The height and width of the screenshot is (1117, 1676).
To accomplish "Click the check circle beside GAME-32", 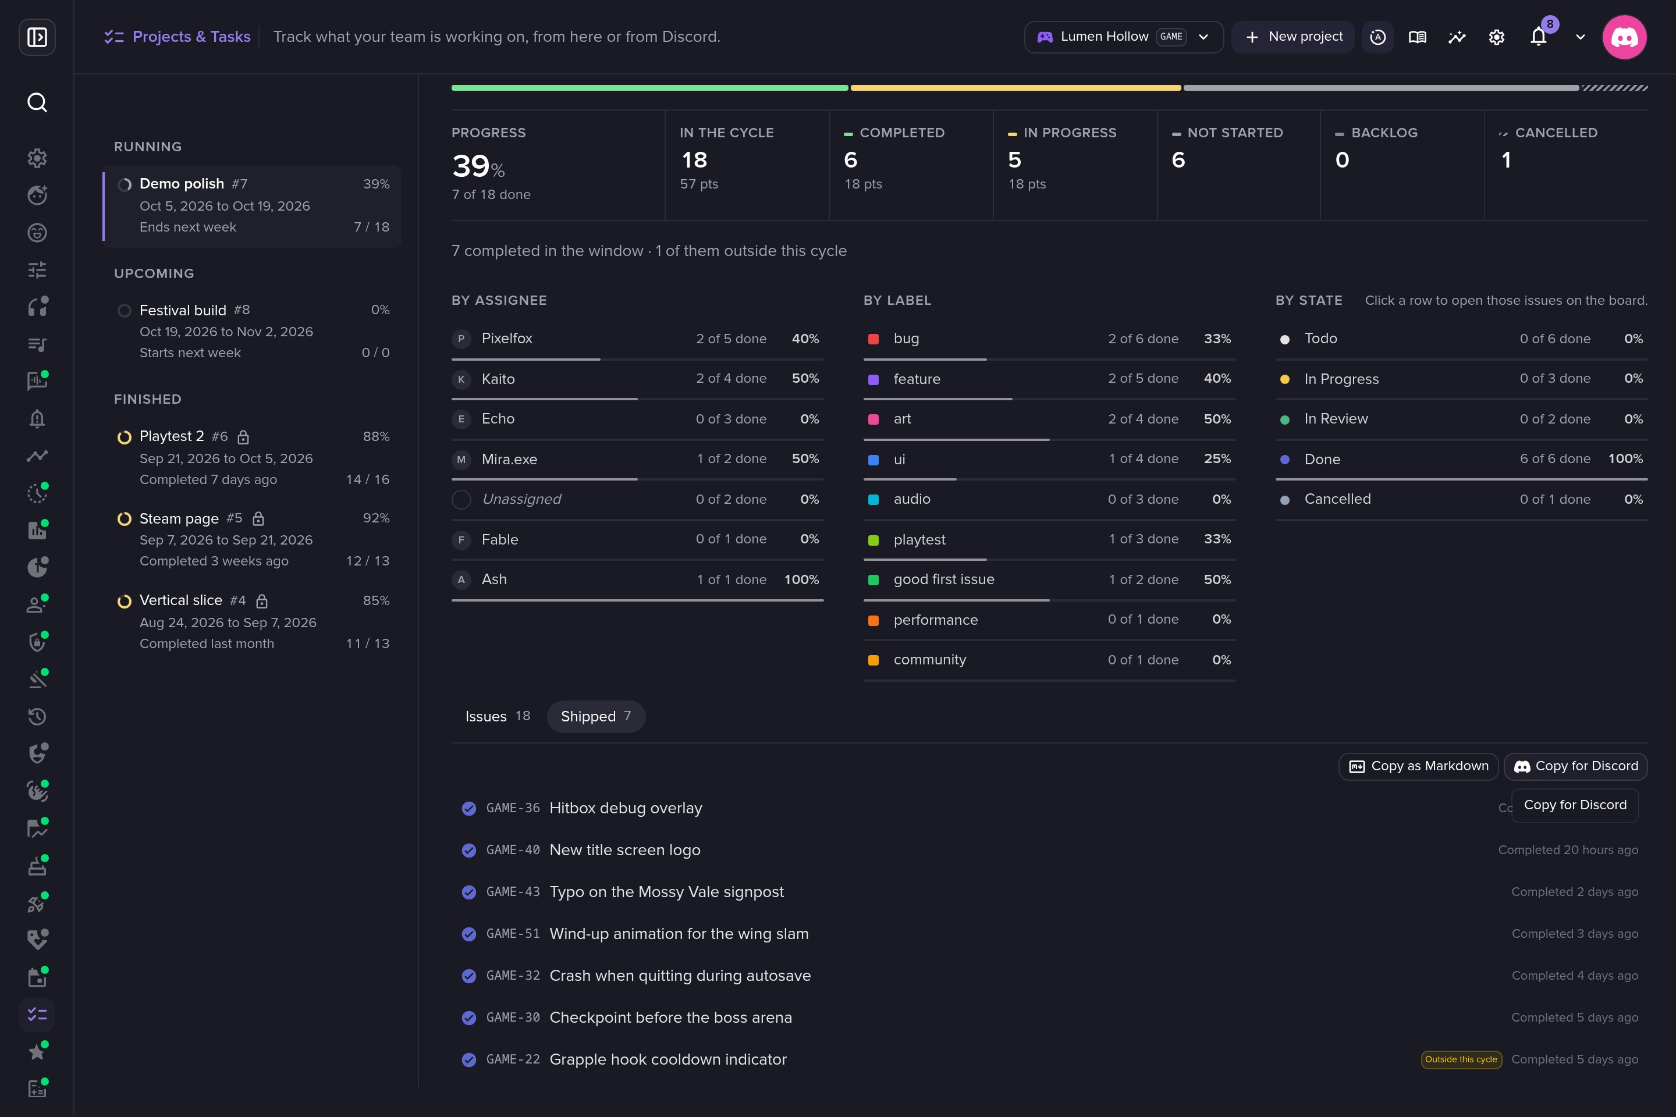I will point(469,976).
